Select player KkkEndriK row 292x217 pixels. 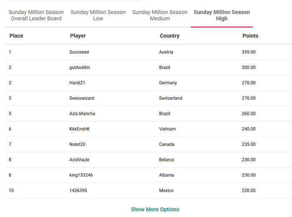[x=149, y=129]
